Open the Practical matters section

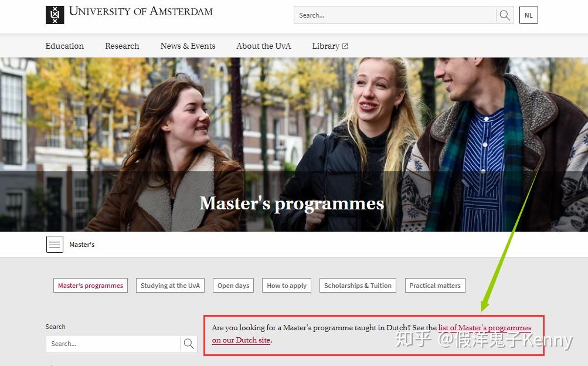tap(434, 286)
